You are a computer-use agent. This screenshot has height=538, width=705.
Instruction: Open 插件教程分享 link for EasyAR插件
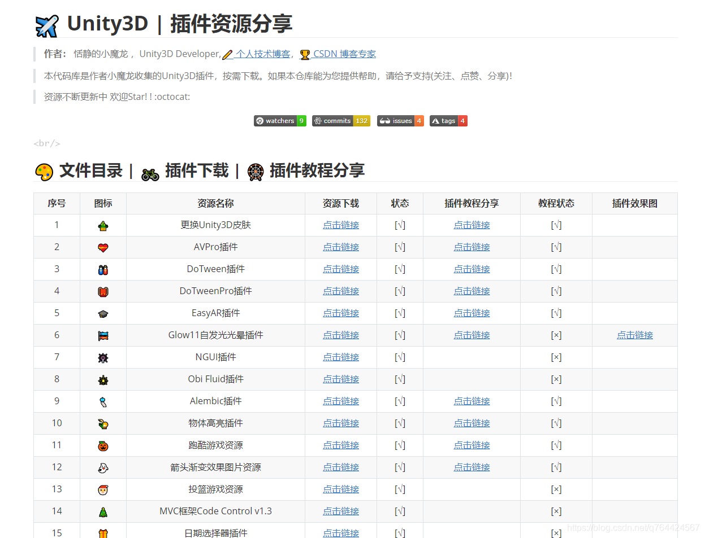pos(472,313)
